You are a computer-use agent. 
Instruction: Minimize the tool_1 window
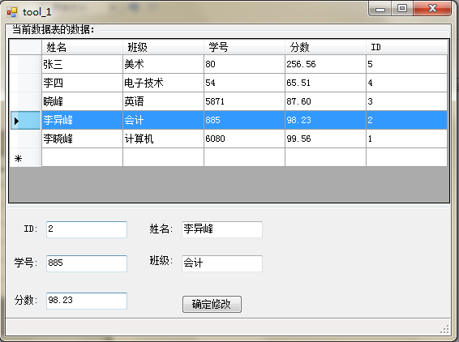tap(380, 9)
